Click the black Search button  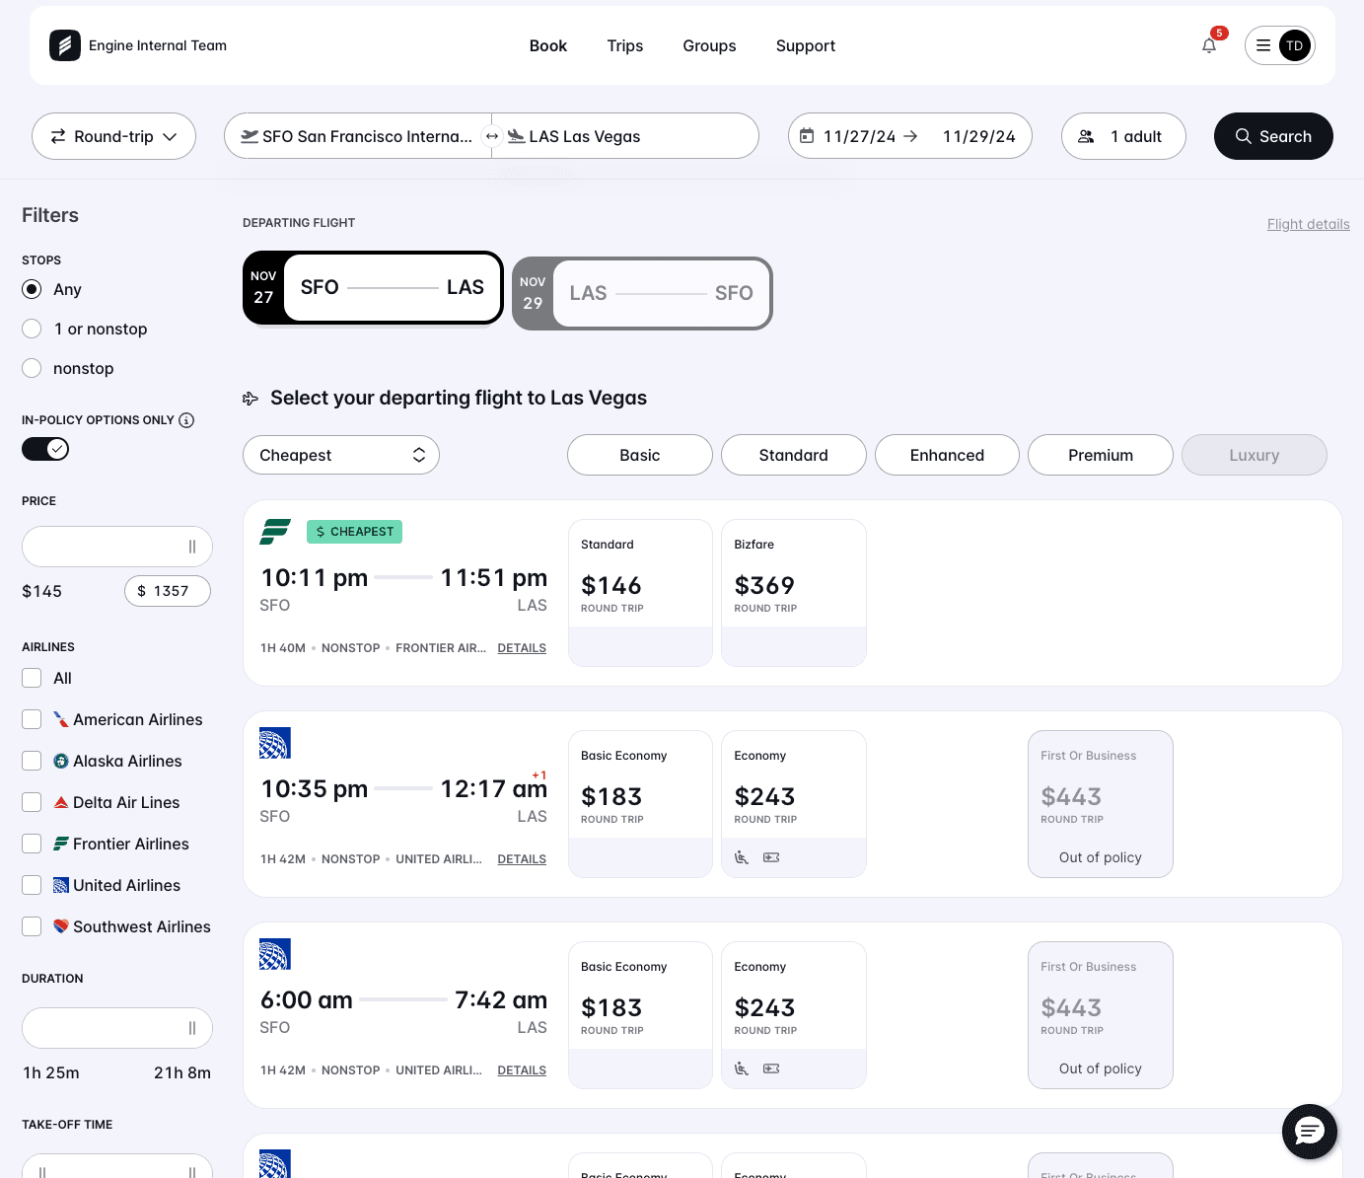[x=1272, y=136]
